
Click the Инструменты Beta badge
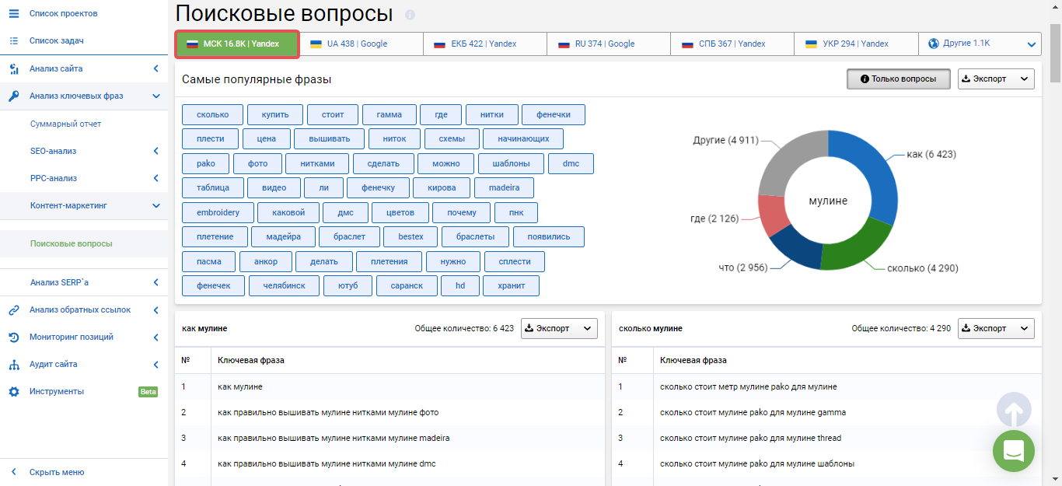pyautogui.click(x=148, y=392)
